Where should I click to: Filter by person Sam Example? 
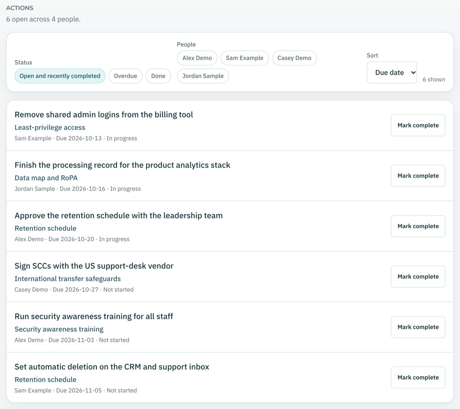(x=245, y=58)
